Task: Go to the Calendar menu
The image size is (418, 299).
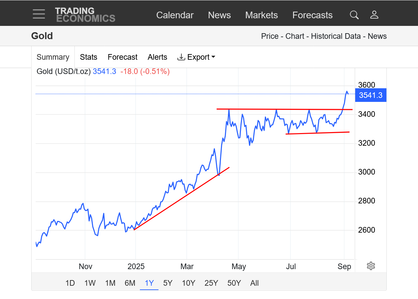Action: click(x=175, y=15)
